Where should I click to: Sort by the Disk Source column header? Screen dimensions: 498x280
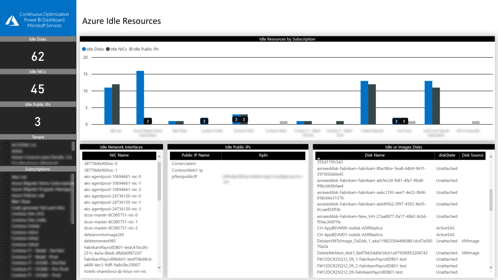click(x=473, y=155)
